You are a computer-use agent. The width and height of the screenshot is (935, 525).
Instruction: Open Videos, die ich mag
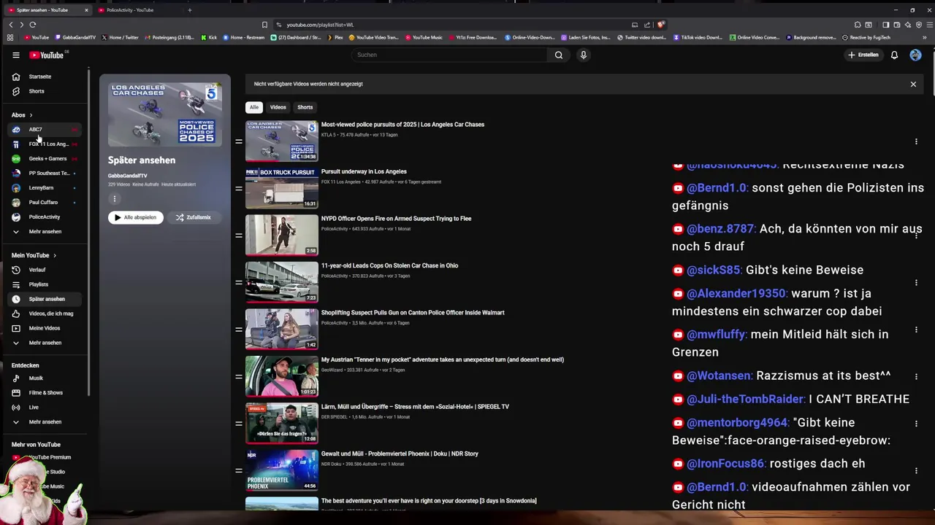44,314
